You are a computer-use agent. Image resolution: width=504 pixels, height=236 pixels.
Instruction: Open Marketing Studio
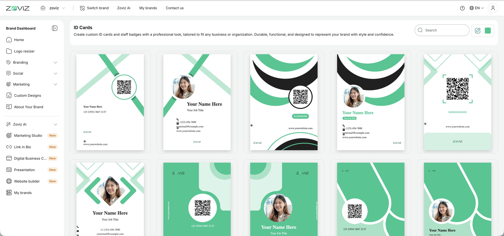click(x=28, y=135)
